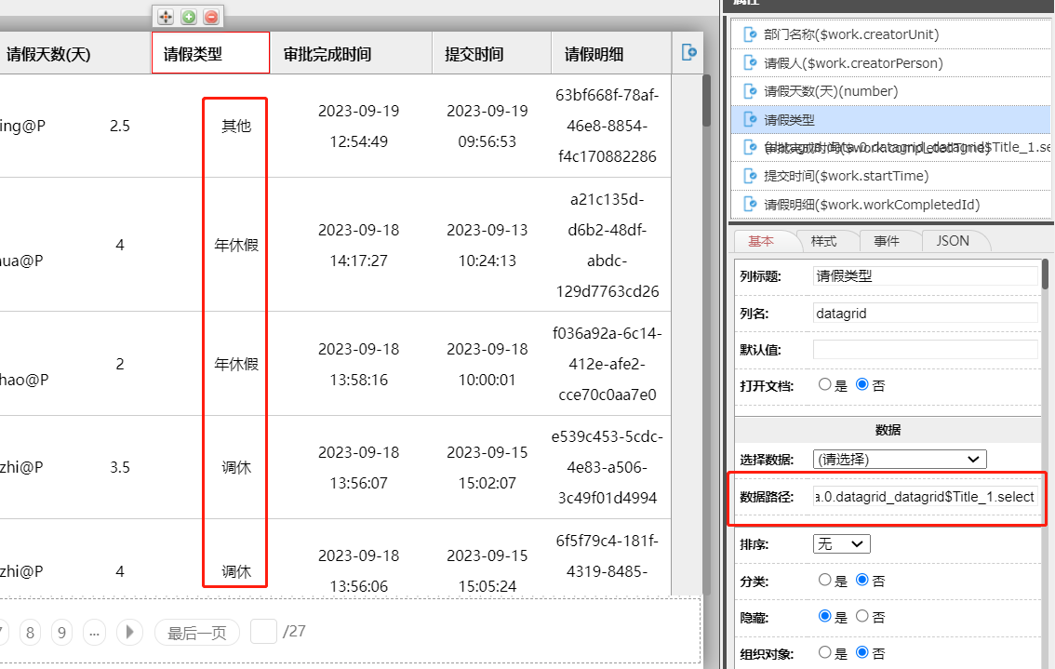Image resolution: width=1055 pixels, height=669 pixels.
Task: Switch to the 事件 tab
Action: click(886, 241)
